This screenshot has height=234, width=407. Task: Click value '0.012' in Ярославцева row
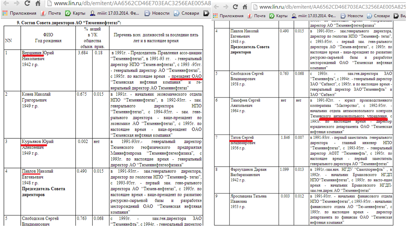[299, 196]
